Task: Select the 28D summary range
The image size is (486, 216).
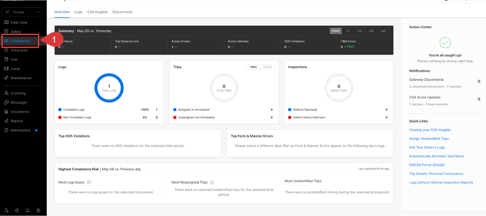Action: (x=371, y=31)
